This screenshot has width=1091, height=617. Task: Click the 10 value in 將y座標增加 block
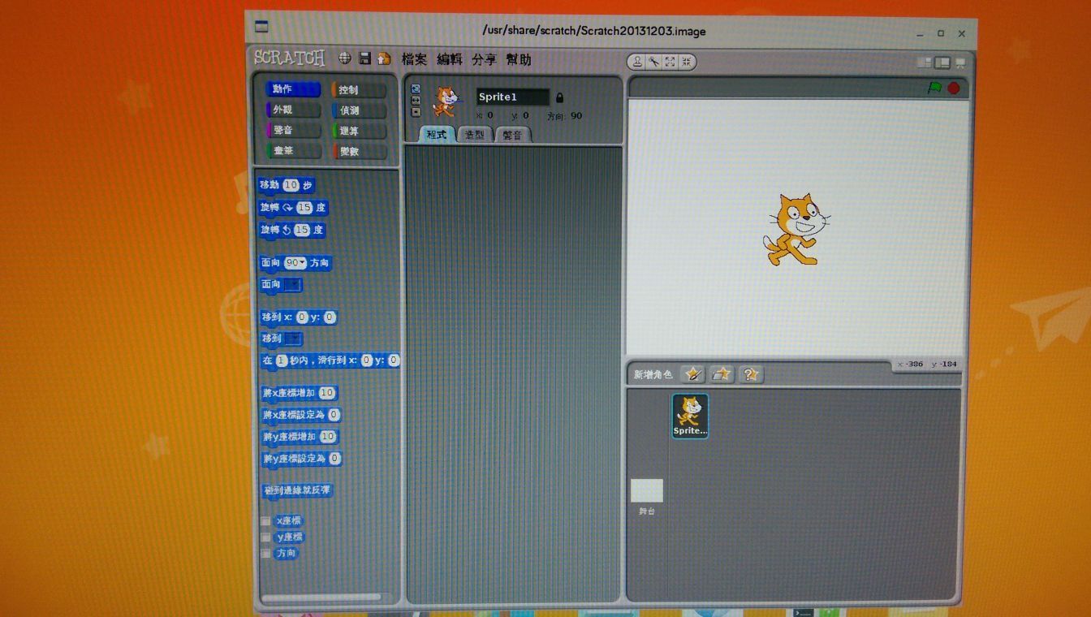click(327, 437)
